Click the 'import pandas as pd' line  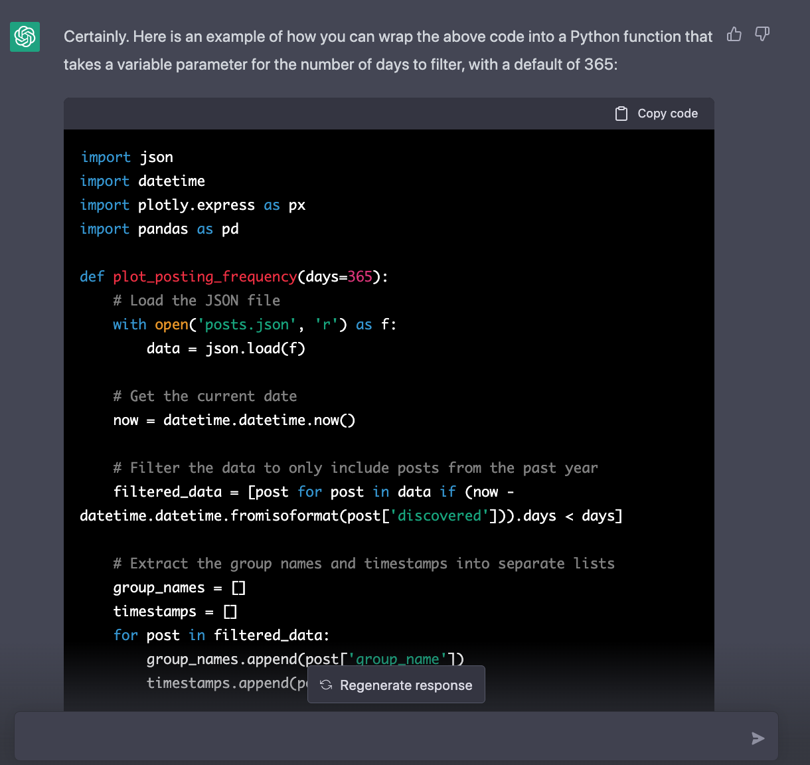tap(159, 229)
